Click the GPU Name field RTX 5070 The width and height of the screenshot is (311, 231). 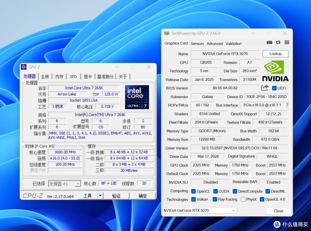(225, 54)
